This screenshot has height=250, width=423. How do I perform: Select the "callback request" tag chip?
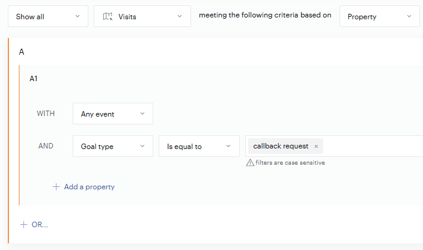coord(281,146)
